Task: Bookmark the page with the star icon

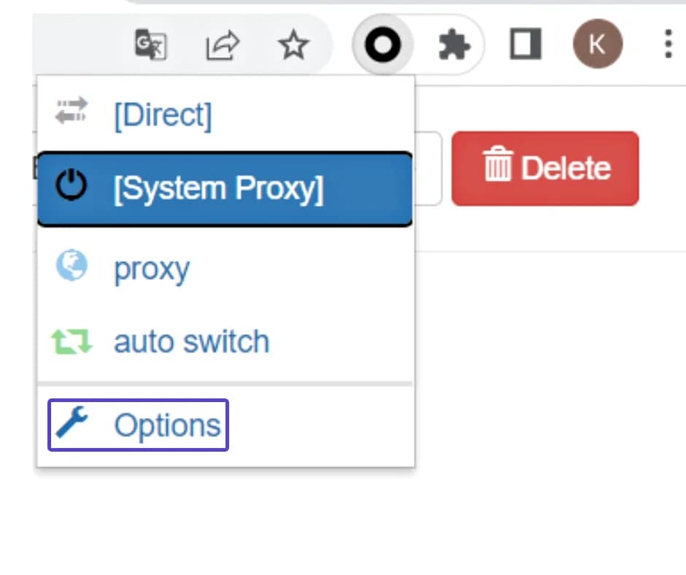Action: [293, 45]
